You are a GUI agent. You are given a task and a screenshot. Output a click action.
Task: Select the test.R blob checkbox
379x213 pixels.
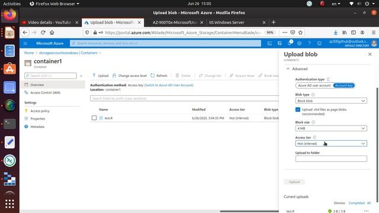point(94,118)
